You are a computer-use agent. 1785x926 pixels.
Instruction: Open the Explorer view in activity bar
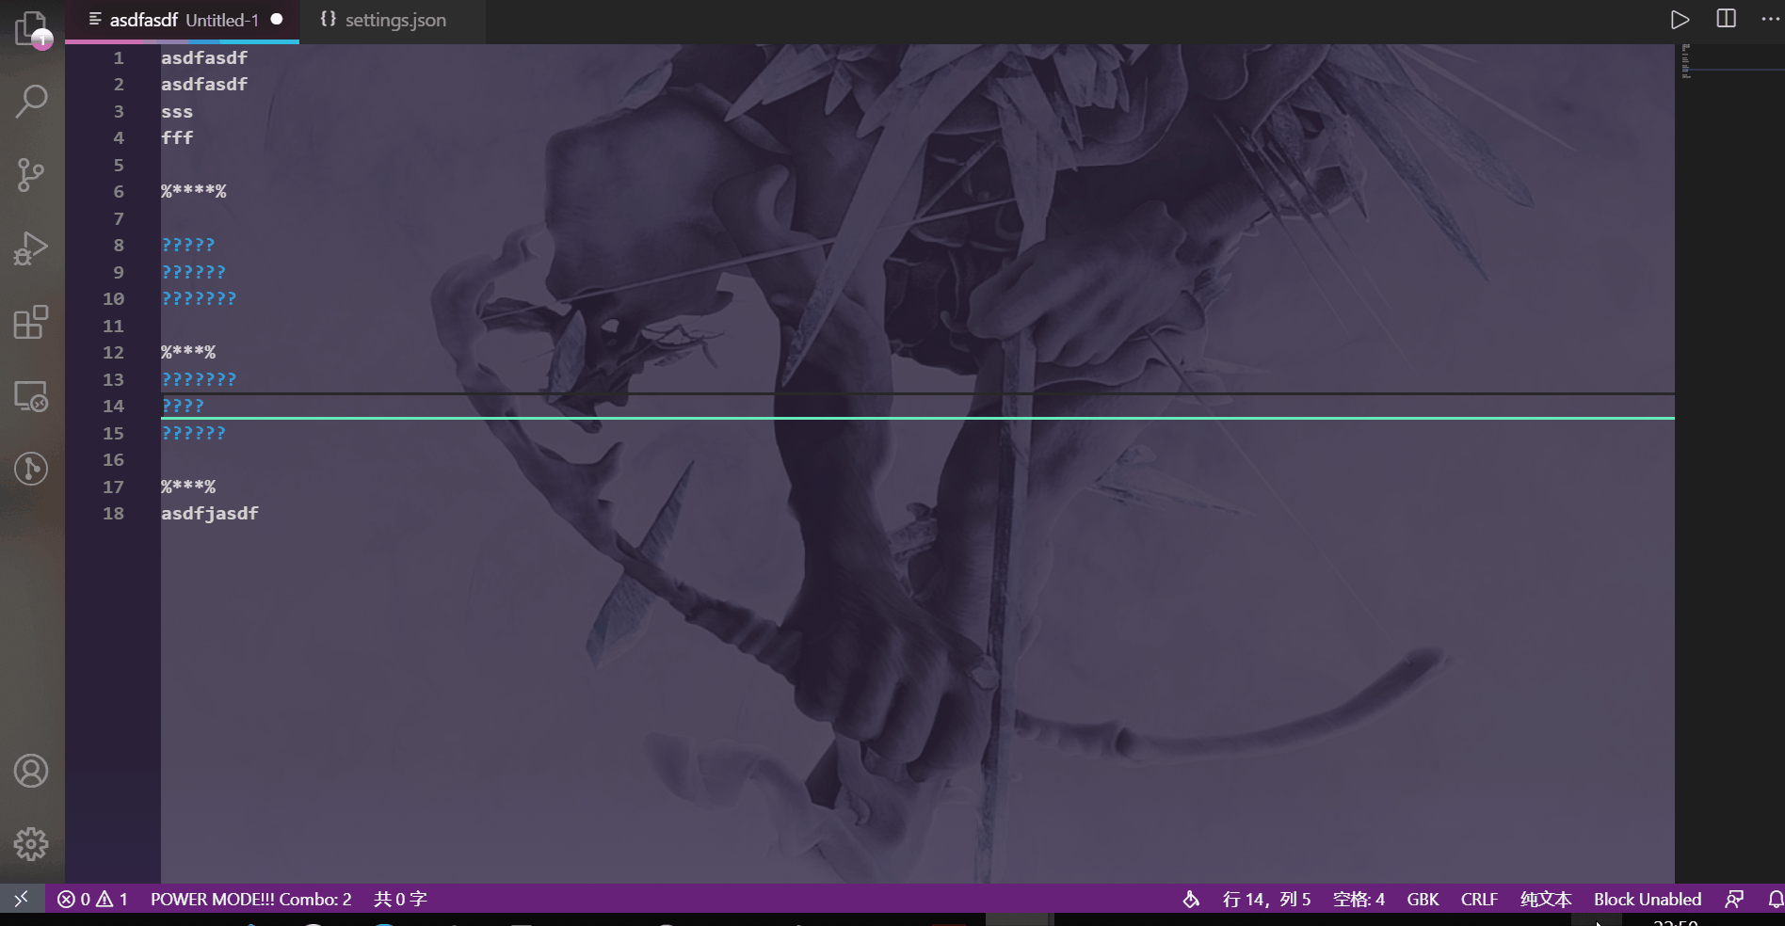(x=31, y=28)
